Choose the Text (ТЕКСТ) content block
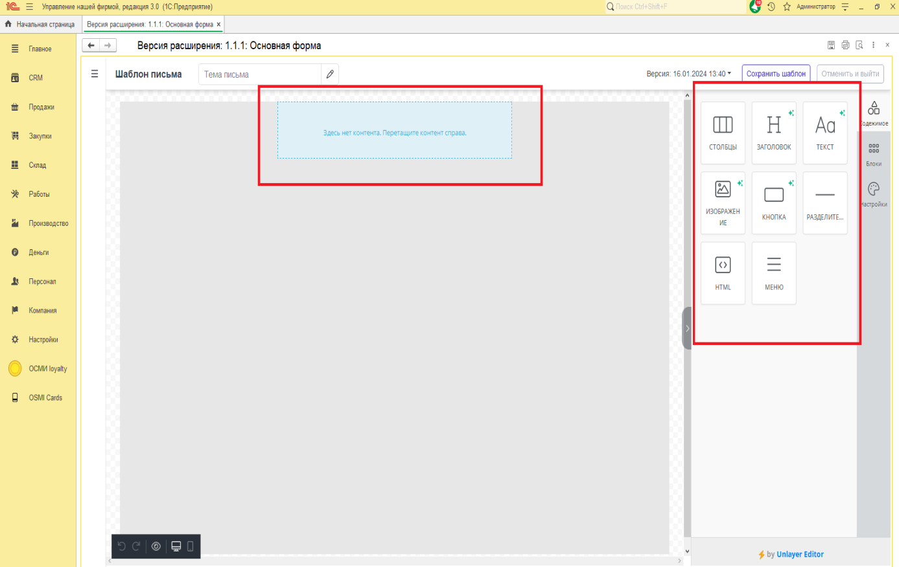The image size is (899, 567). coord(825,133)
